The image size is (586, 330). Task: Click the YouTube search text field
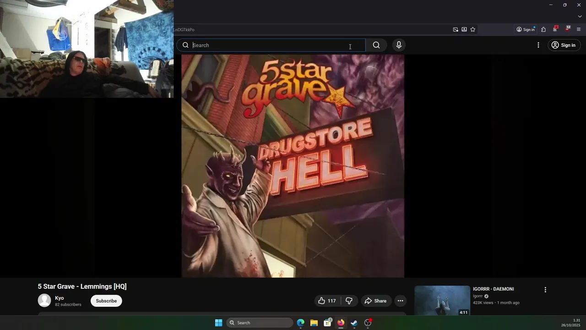point(271,45)
